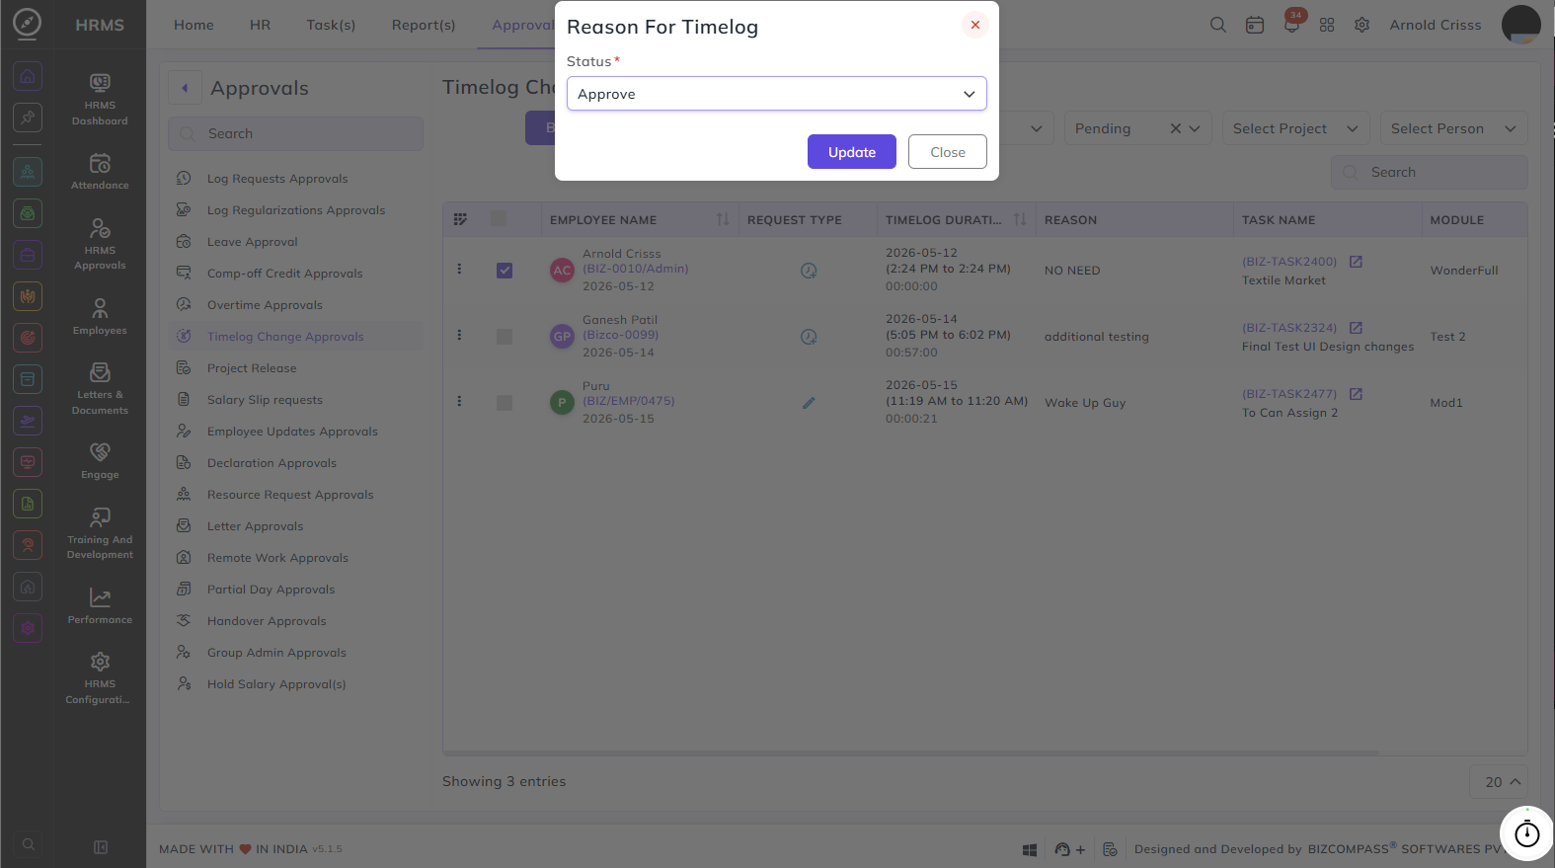
Task: Select Project Release item
Action: pos(252,368)
